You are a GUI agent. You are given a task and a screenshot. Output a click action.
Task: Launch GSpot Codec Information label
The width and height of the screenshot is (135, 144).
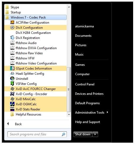[34, 69]
